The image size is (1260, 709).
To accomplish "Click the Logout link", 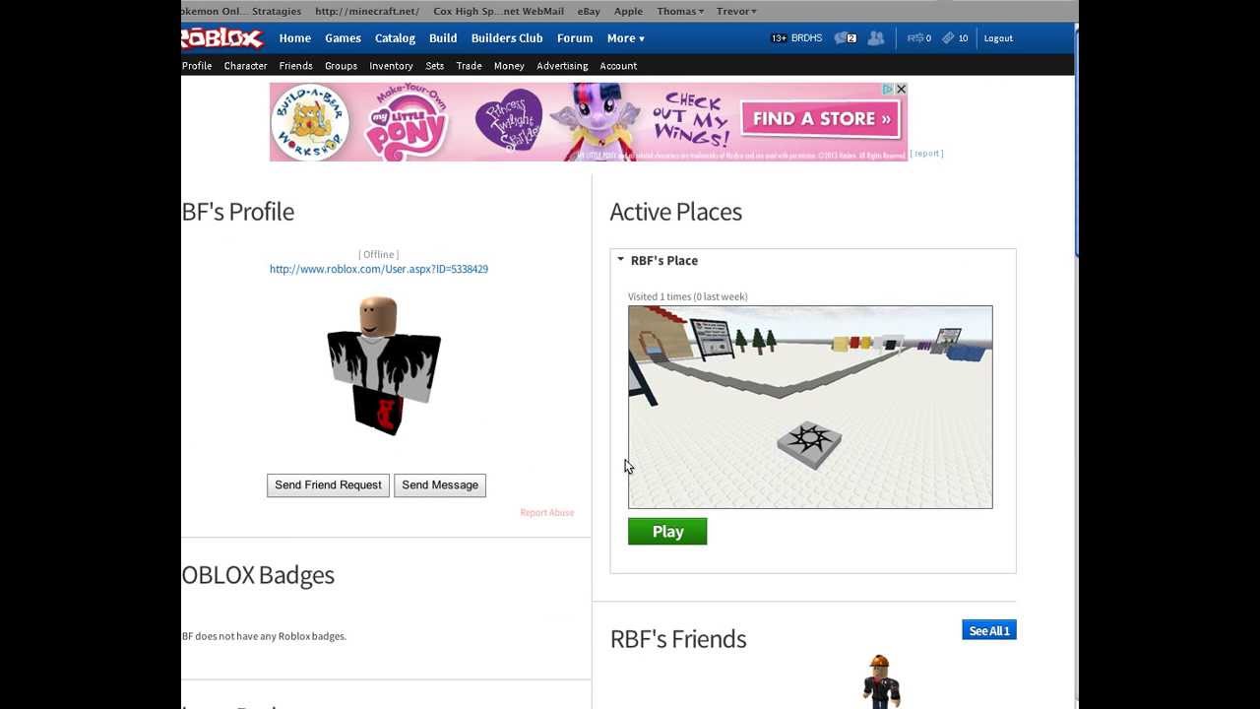I will pyautogui.click(x=998, y=38).
